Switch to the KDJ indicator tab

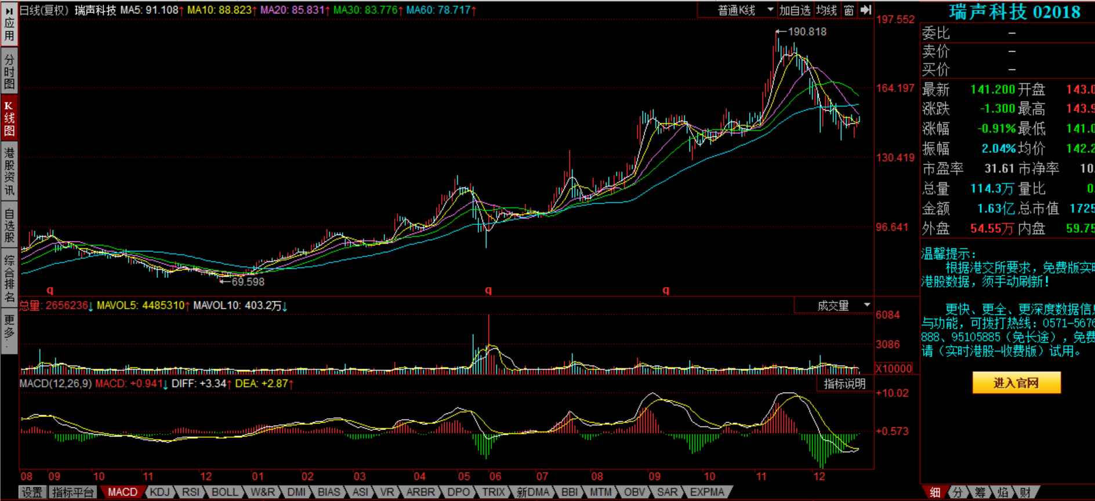point(159,492)
